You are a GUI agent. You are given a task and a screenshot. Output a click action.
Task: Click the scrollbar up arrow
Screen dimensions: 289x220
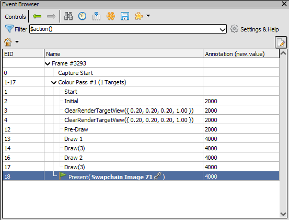click(283, 53)
